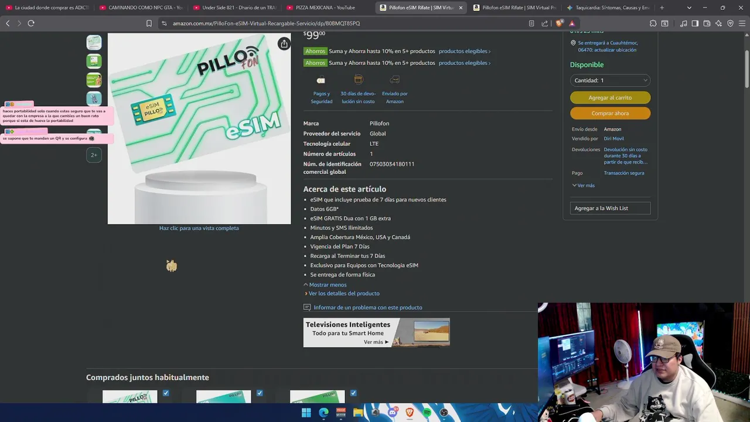This screenshot has width=750, height=422.
Task: Open the Windows Start menu
Action: click(306, 413)
